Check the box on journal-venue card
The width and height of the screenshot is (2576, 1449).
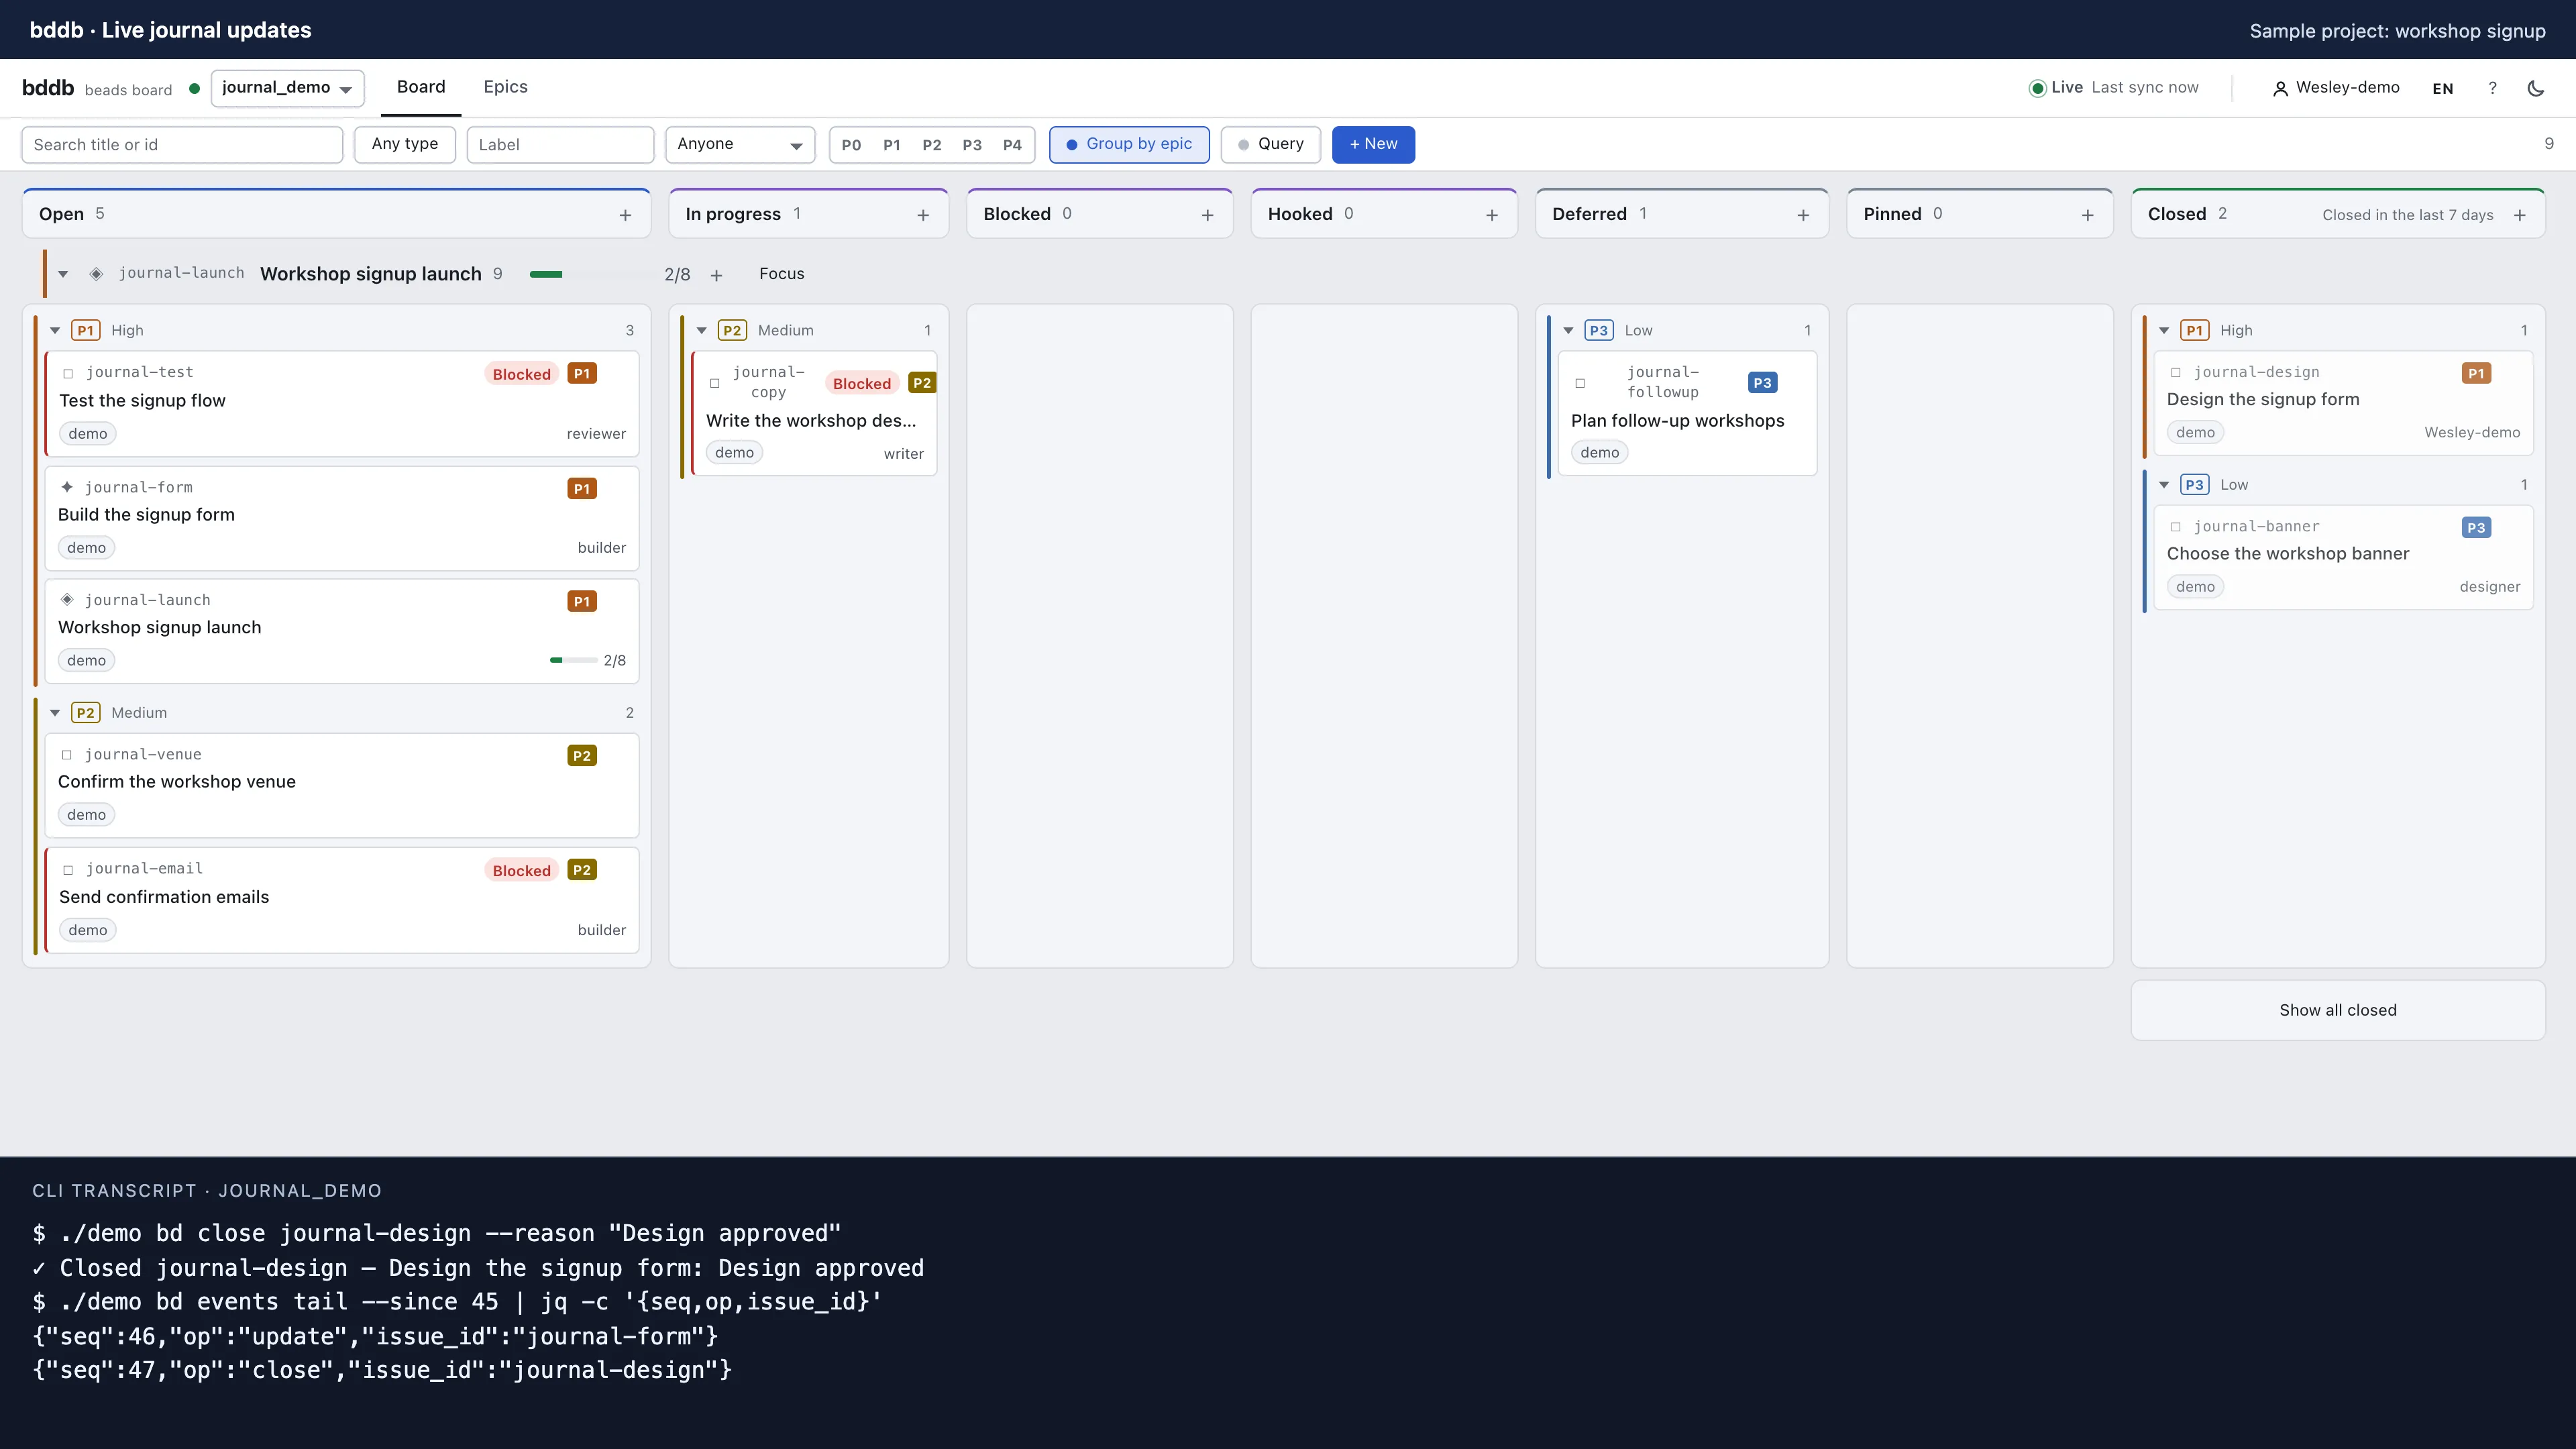(x=67, y=755)
